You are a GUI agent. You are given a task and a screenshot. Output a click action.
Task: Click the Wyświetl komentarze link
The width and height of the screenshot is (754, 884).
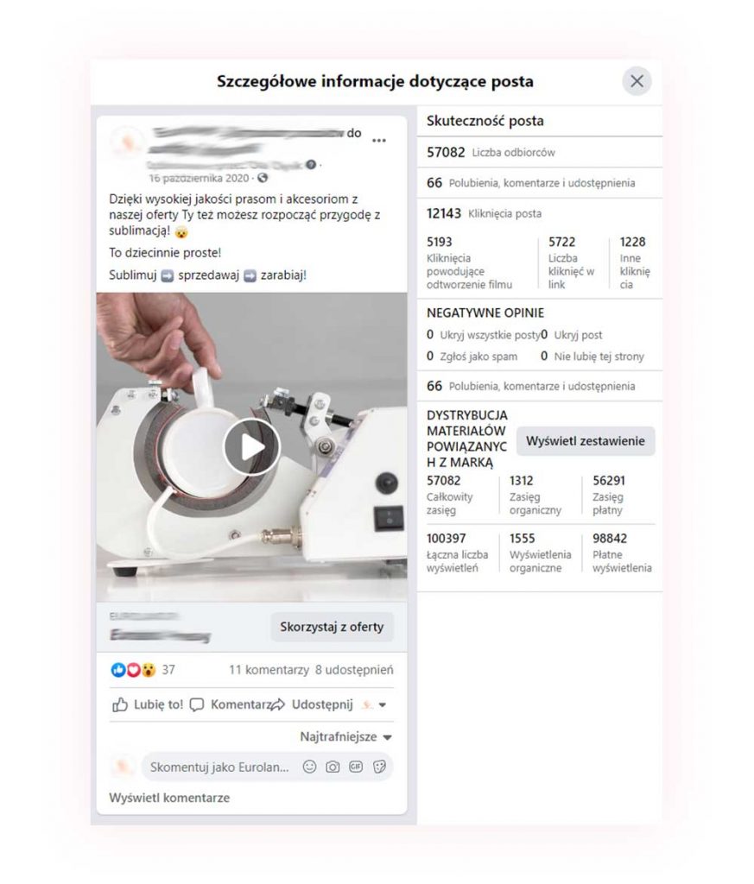[169, 798]
